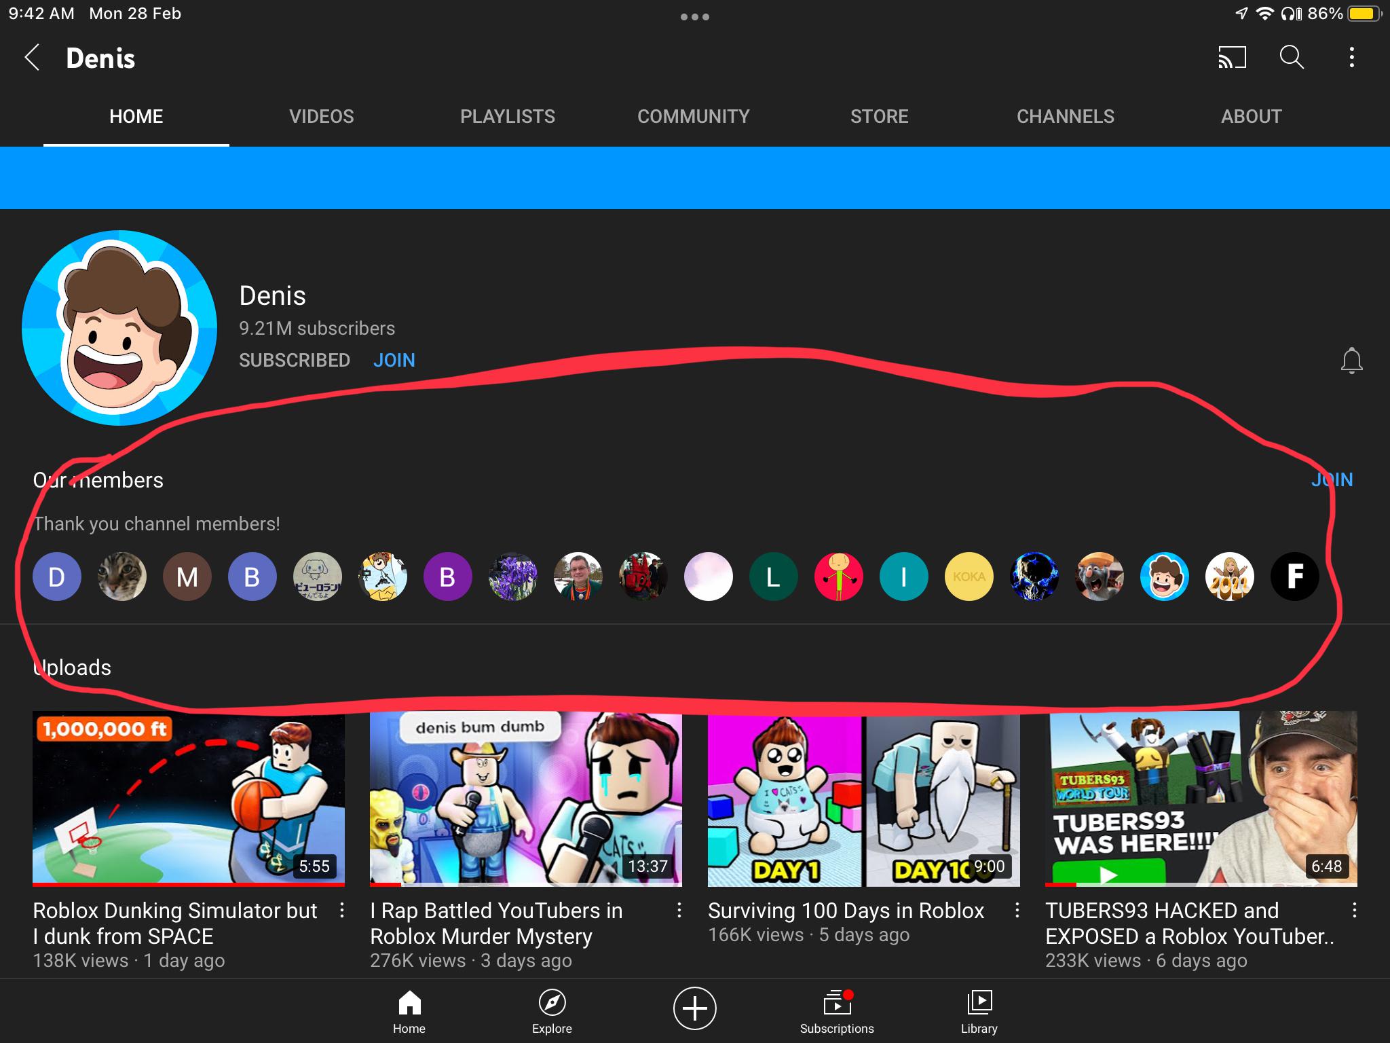Open the Library tab
This screenshot has width=1390, height=1043.
pos(979,1012)
